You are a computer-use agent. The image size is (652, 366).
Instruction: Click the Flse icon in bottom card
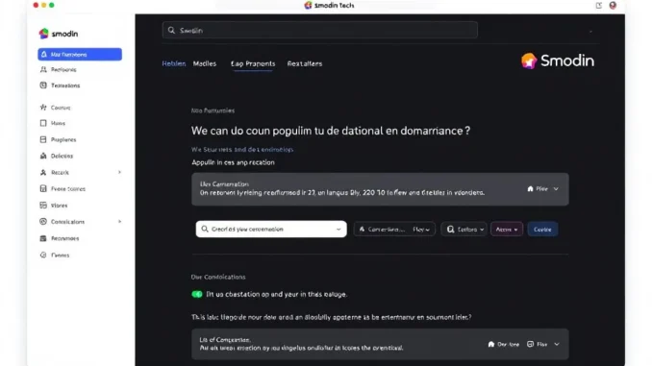click(x=530, y=344)
